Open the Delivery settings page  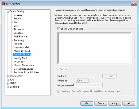18,15
